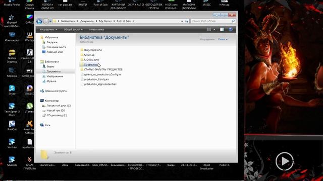Click 'Библиотеки' in the address breadcrumb
The image size is (323, 181).
tap(68, 21)
